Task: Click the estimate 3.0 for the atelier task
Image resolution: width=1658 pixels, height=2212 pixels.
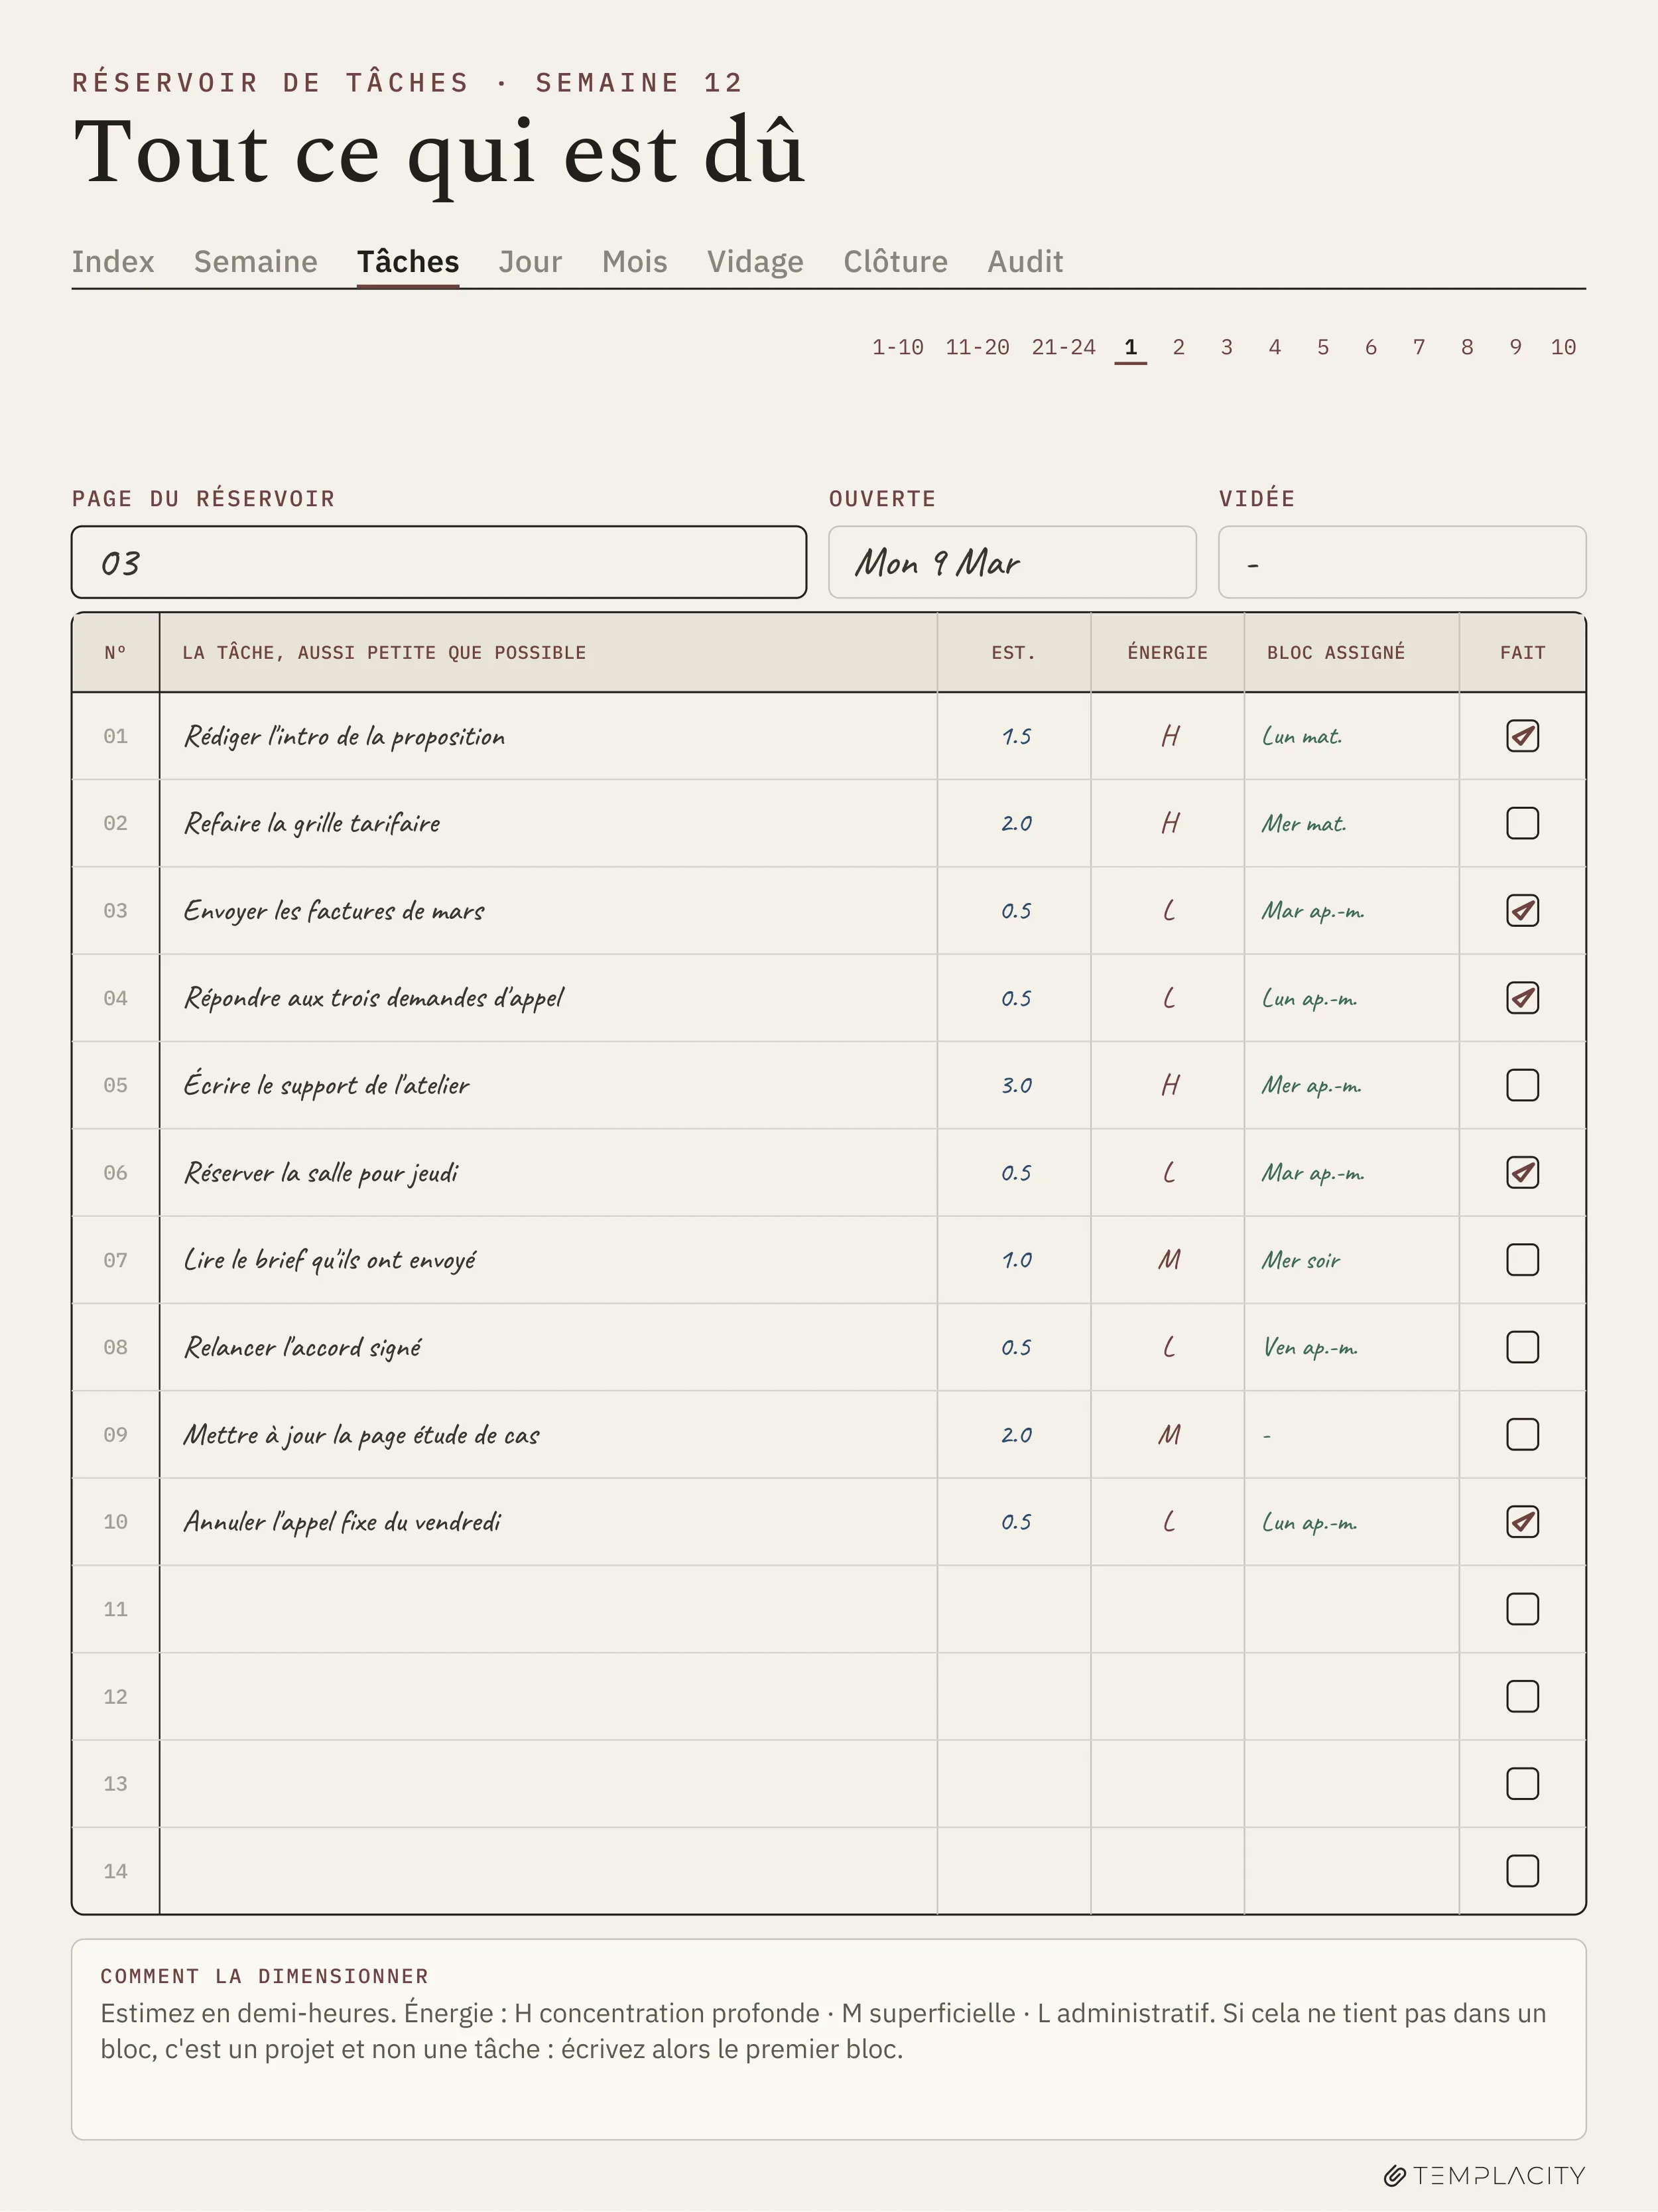Action: [x=1017, y=1085]
